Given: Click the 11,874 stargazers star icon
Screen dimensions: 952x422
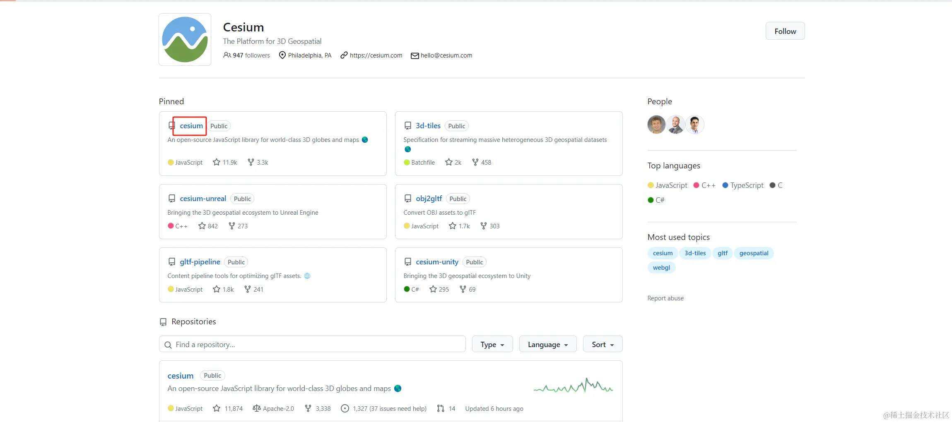Looking at the screenshot, I should pos(216,408).
